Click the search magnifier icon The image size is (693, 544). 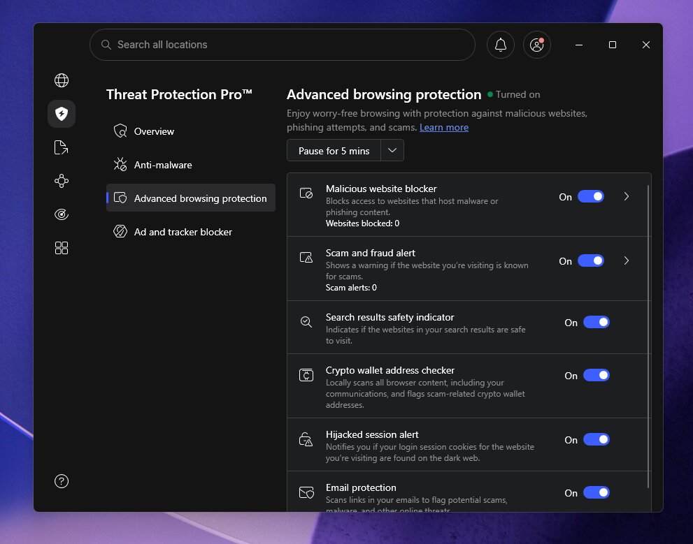click(x=106, y=45)
